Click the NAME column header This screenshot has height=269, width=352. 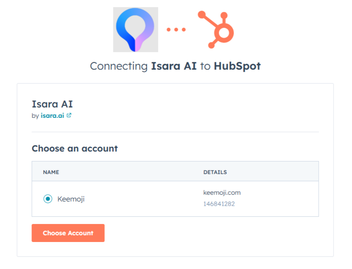click(x=51, y=172)
